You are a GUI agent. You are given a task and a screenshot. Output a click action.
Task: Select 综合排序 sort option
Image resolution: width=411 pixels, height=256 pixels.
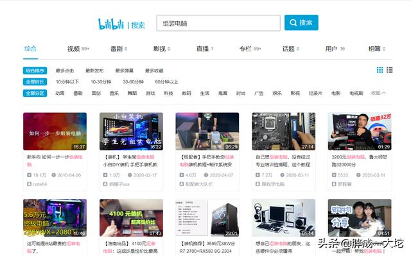tap(35, 71)
